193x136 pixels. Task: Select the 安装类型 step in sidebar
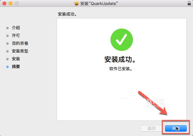tap(20, 51)
